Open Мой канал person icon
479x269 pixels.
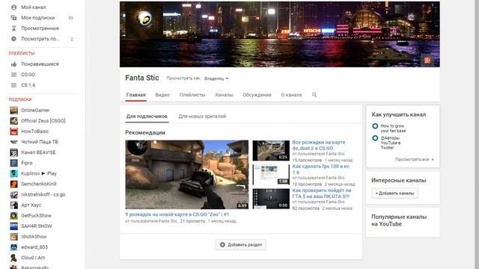pyautogui.click(x=13, y=7)
